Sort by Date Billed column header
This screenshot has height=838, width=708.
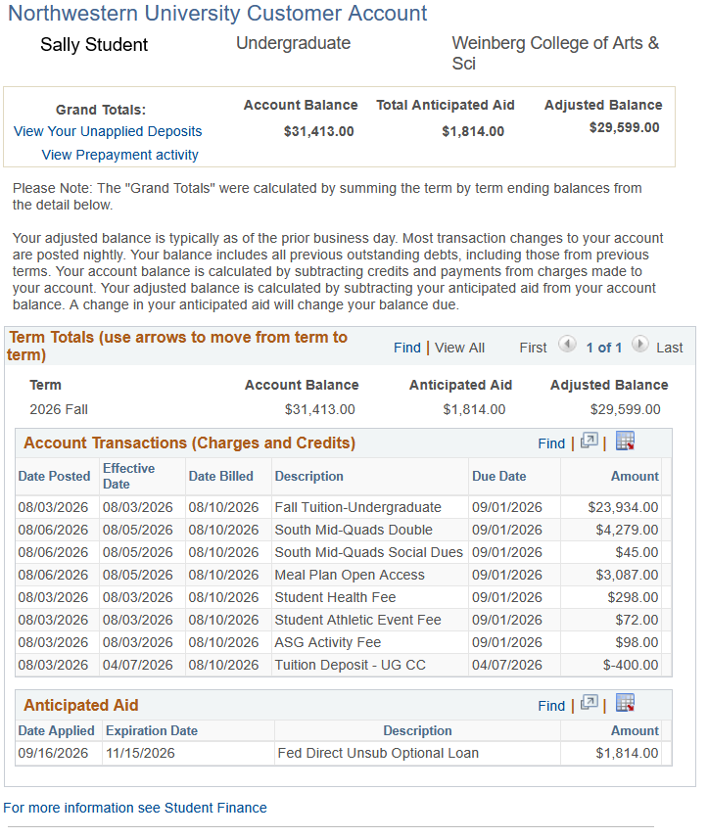click(221, 476)
